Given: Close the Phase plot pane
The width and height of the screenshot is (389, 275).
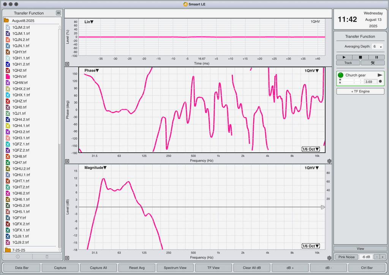Looking at the screenshot, I should (67, 161).
